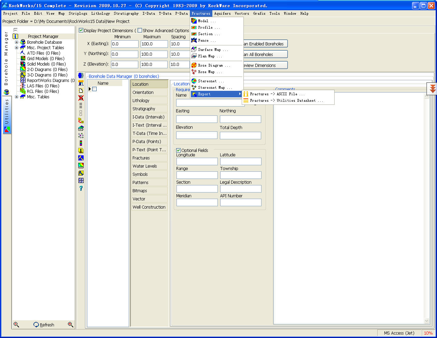Collapse the Project Manager tree with minus box

tap(15, 30)
